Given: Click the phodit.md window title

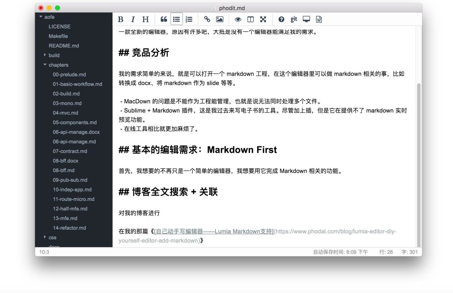Looking at the screenshot, I should [232, 8].
